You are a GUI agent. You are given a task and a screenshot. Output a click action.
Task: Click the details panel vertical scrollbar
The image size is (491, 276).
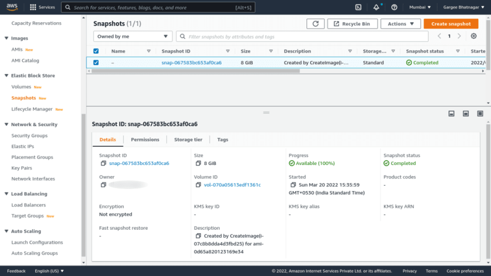click(x=488, y=191)
